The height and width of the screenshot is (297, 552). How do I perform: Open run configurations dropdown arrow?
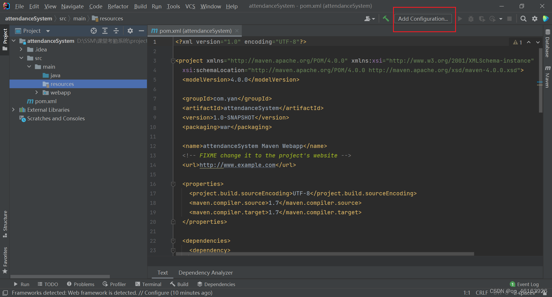[501, 19]
